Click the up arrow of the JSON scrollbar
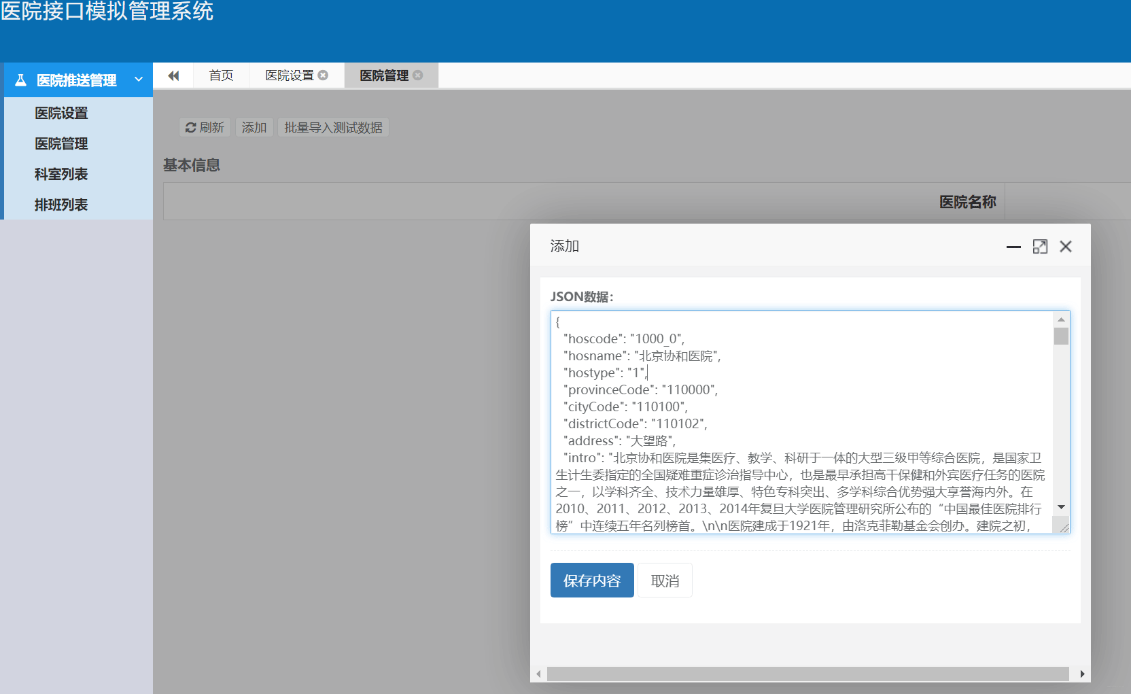Viewport: 1131px width, 694px height. click(1061, 319)
